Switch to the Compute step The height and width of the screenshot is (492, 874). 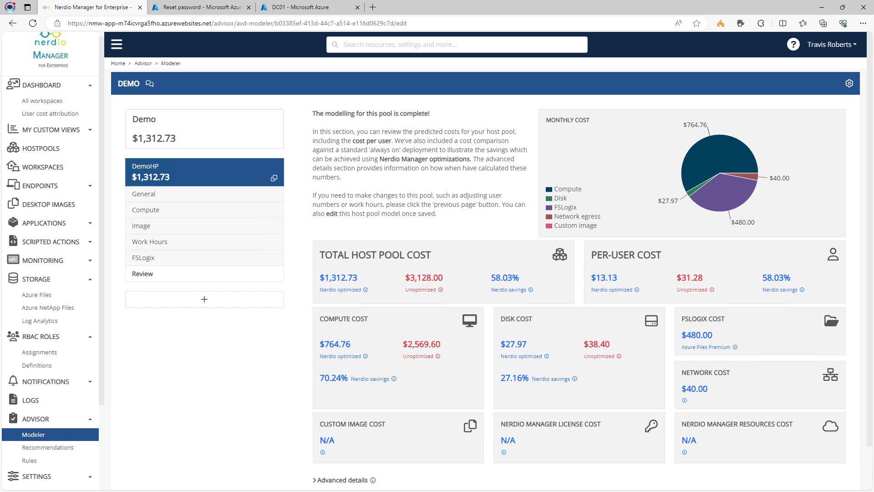(x=145, y=210)
